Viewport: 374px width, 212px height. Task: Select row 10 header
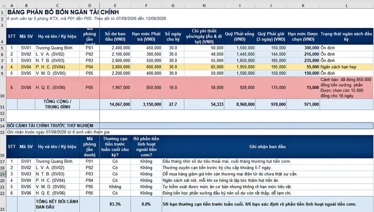click(x=3, y=88)
